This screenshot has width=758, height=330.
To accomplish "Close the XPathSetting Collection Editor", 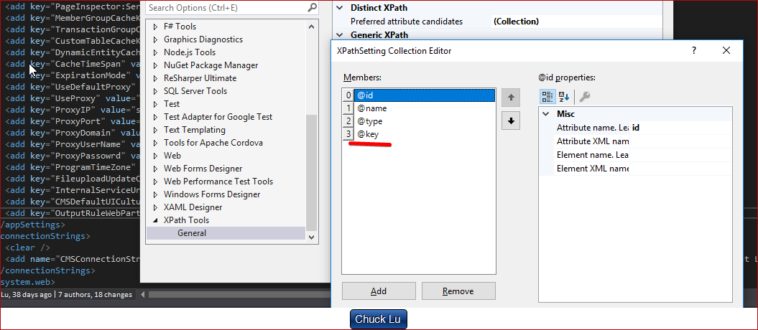I will [726, 51].
